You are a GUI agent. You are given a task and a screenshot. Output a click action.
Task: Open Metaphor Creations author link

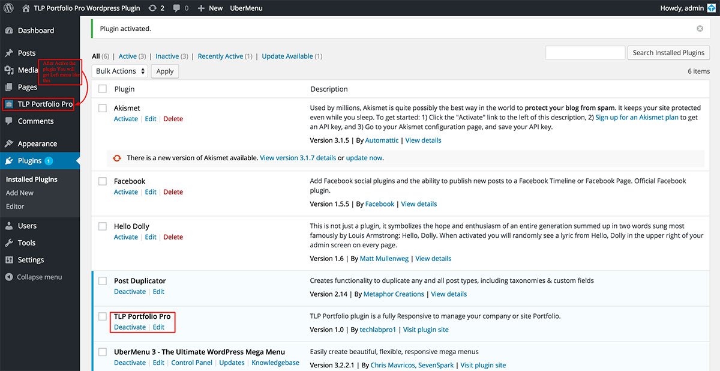click(x=394, y=294)
